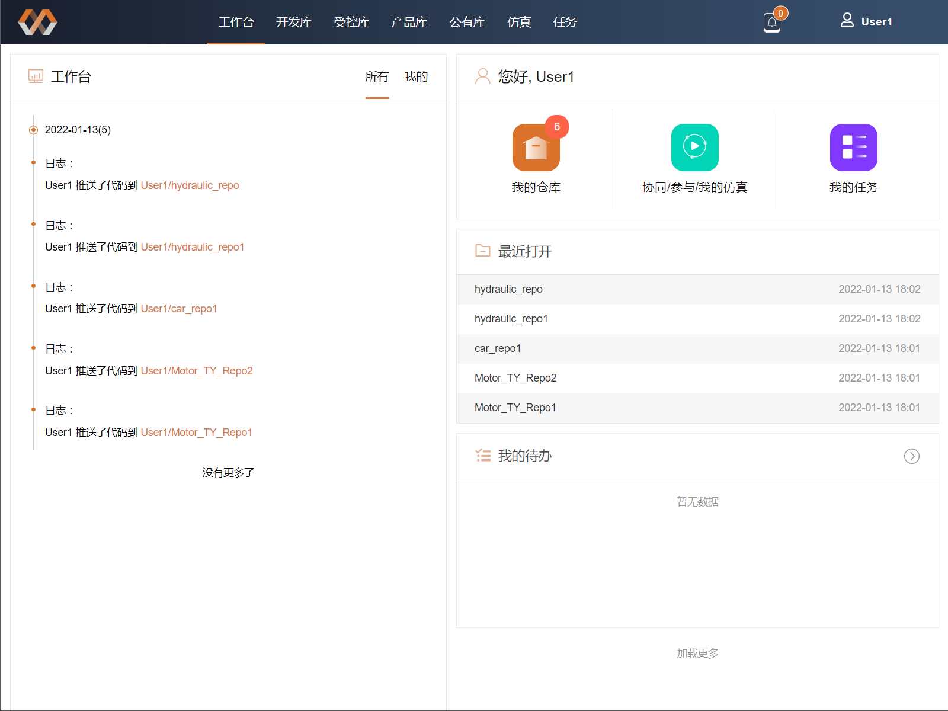Click the 我的待办 heading

coord(524,456)
